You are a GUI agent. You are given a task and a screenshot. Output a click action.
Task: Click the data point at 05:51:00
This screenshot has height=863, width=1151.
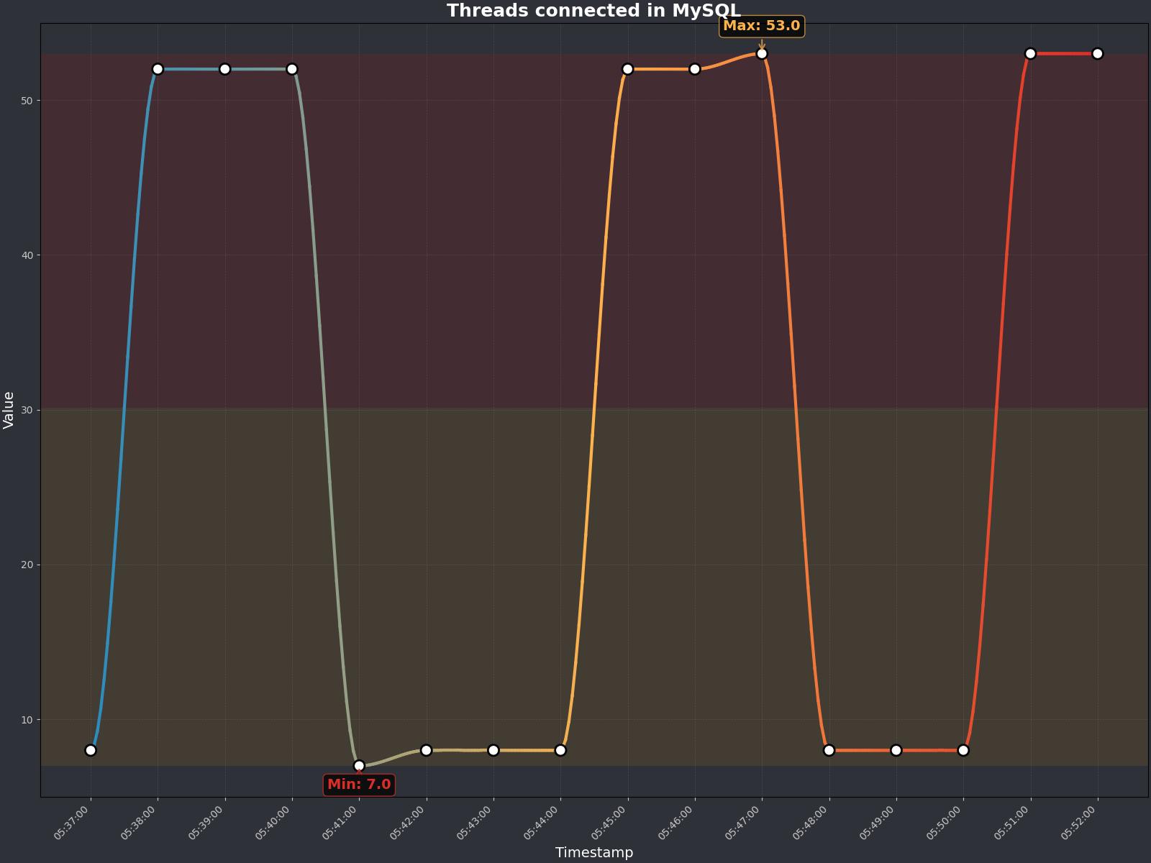point(1030,54)
